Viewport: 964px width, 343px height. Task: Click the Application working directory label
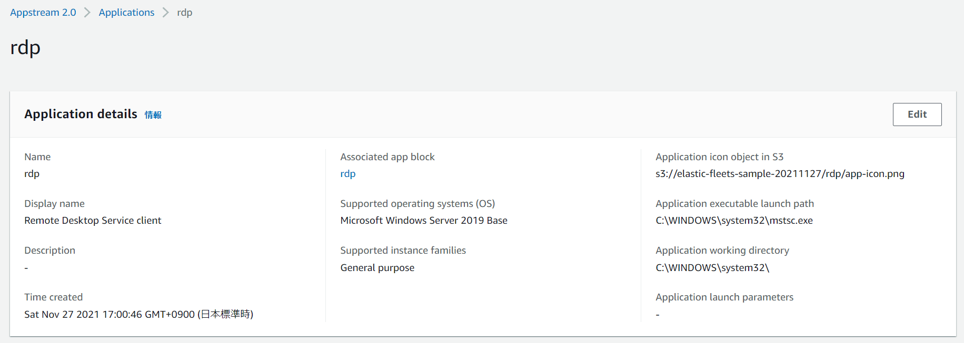click(x=722, y=251)
